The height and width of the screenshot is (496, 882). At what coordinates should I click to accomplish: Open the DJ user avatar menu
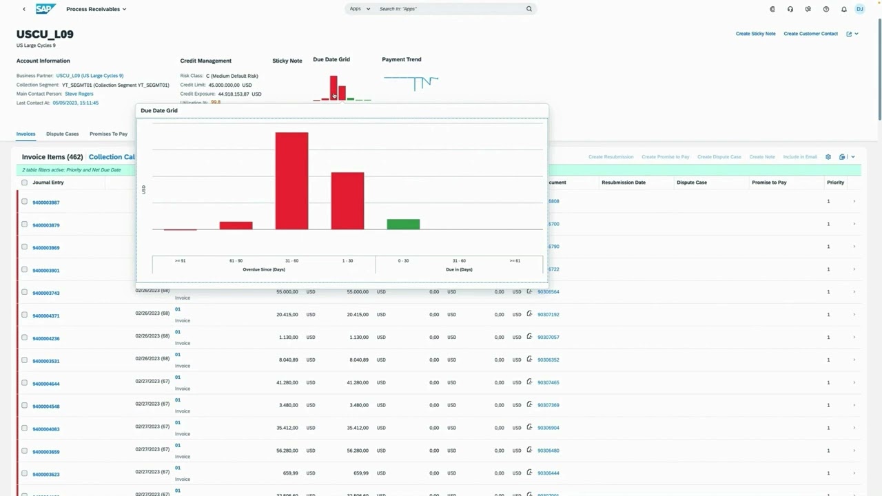pyautogui.click(x=859, y=9)
